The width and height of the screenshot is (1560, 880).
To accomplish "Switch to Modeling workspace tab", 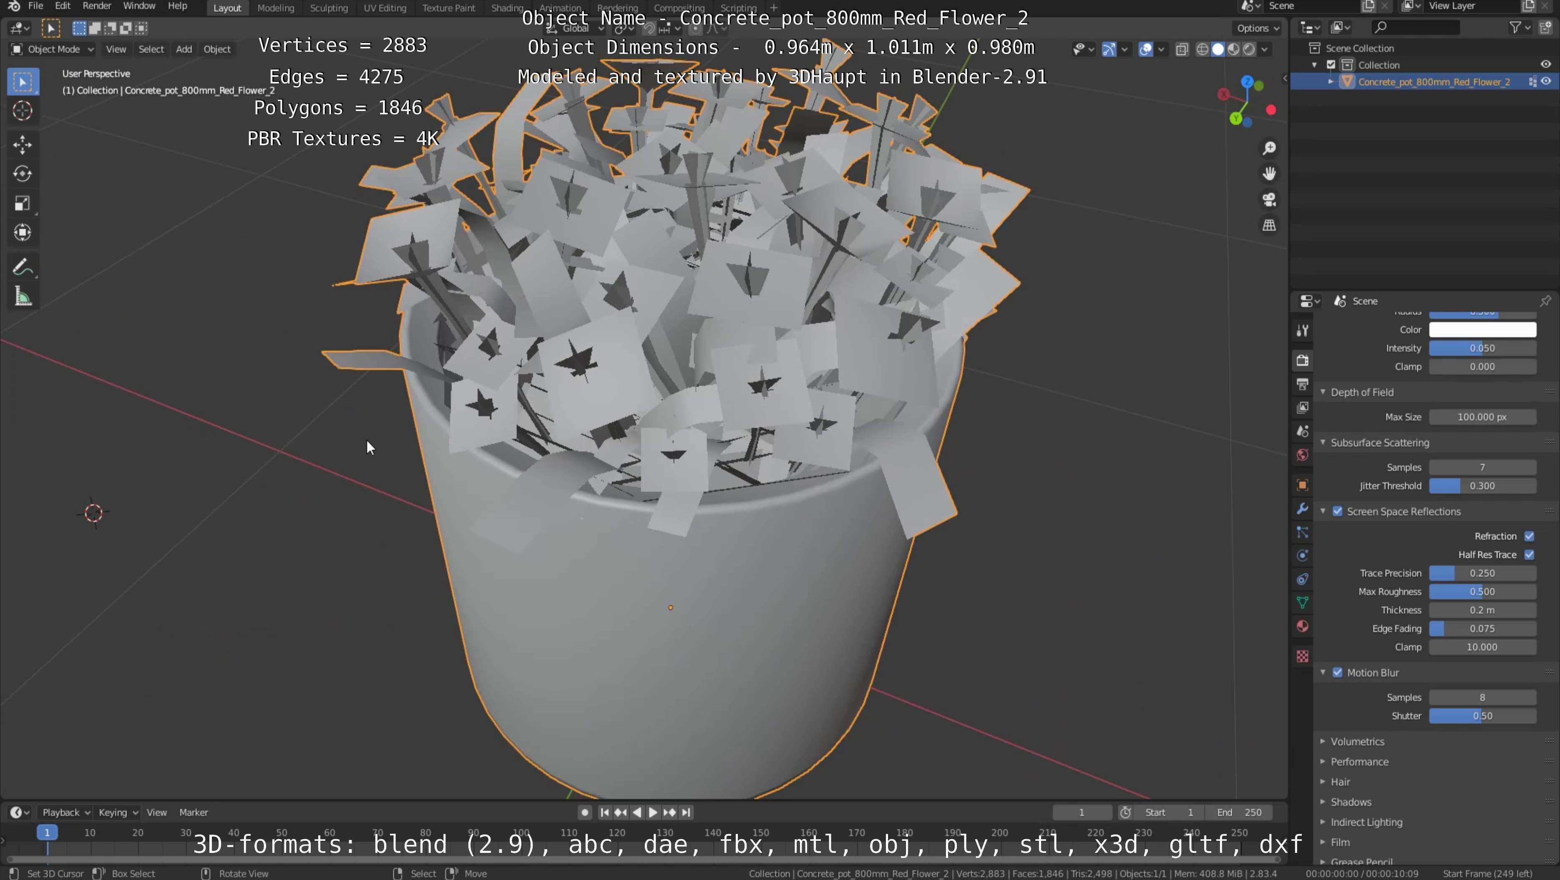I will coord(276,8).
